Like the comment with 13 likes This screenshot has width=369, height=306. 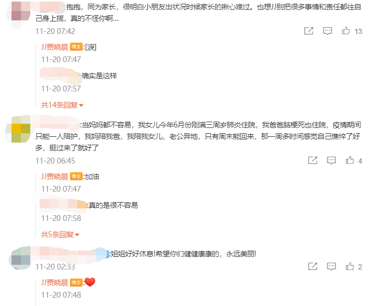pos(345,31)
